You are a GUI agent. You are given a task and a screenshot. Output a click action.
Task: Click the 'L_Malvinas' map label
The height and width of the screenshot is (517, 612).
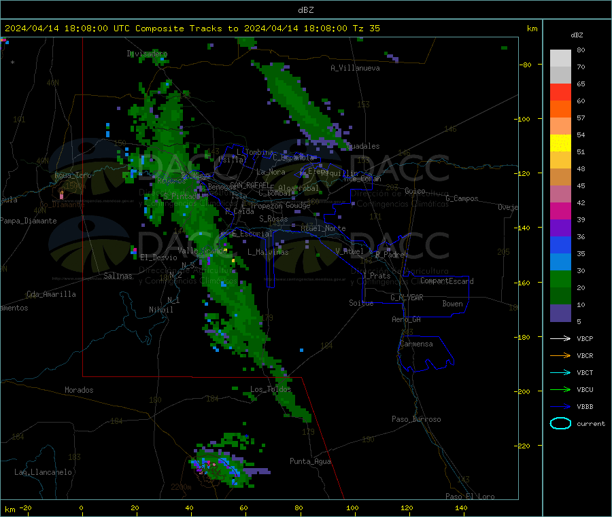coord(268,252)
